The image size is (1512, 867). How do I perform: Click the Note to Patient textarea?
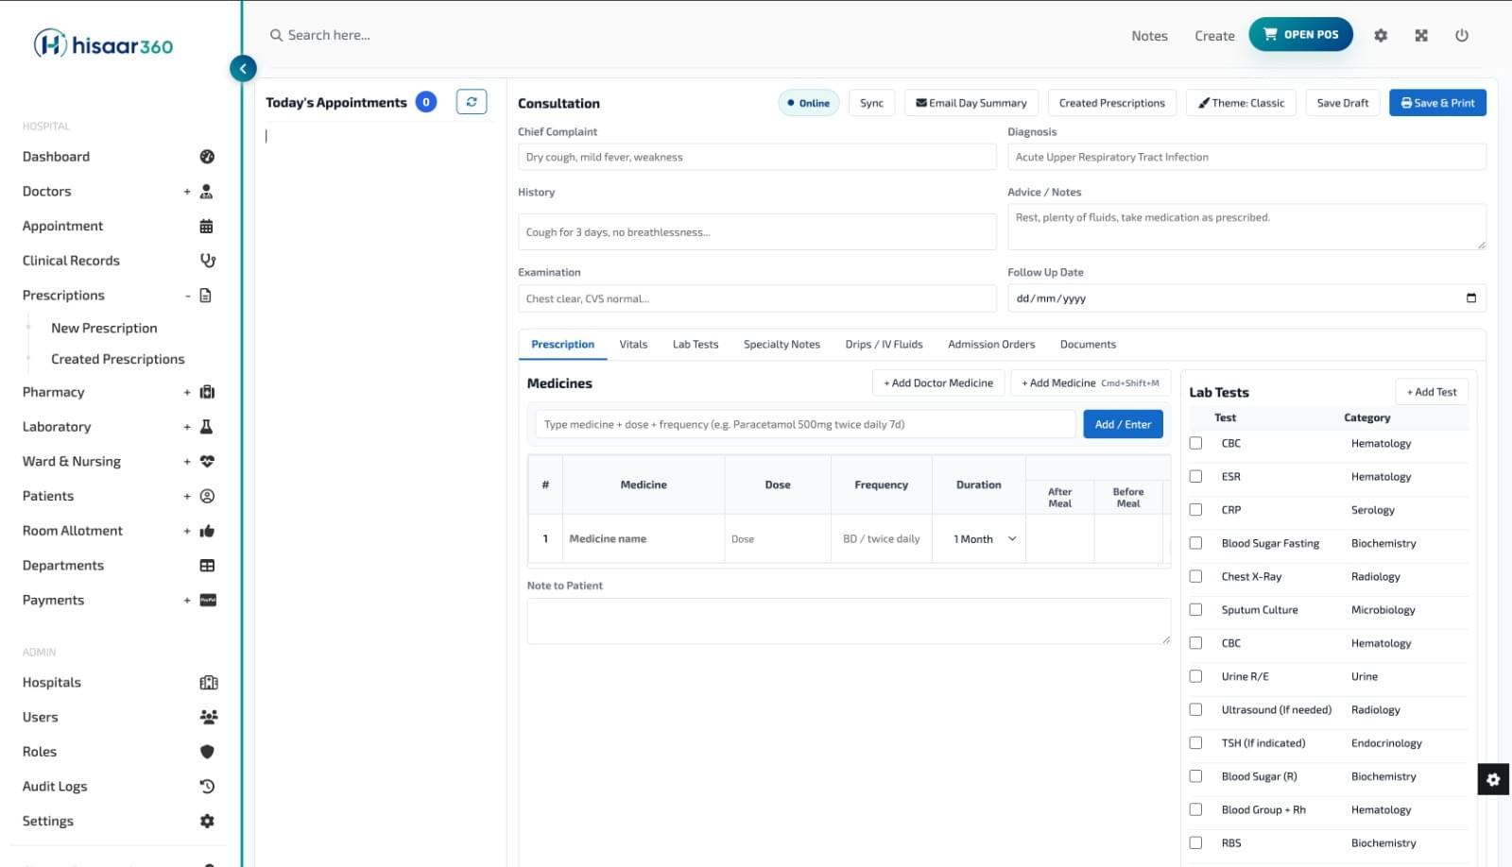849,620
